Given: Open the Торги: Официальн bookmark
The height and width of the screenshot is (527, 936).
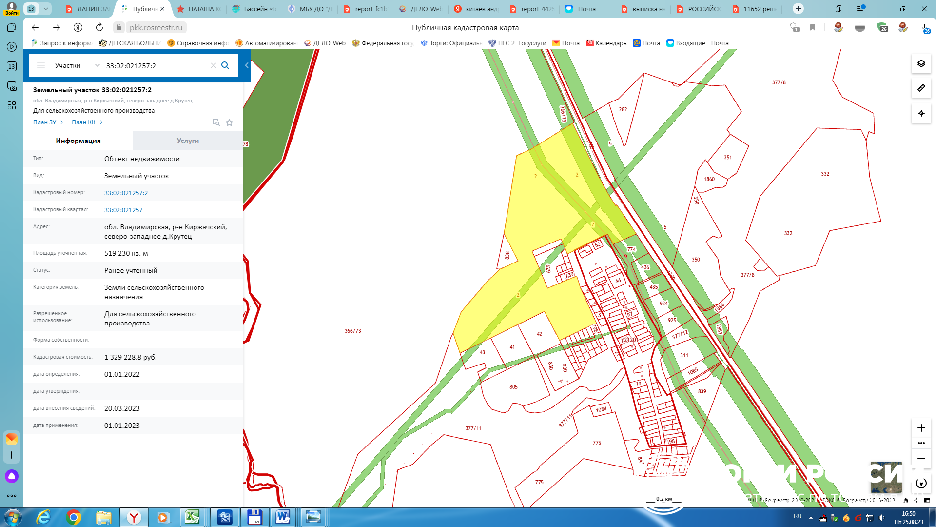Looking at the screenshot, I should coord(451,43).
